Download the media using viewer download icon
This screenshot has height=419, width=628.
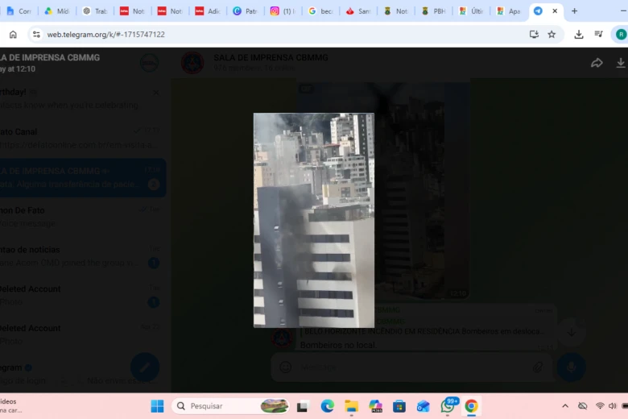pyautogui.click(x=621, y=63)
